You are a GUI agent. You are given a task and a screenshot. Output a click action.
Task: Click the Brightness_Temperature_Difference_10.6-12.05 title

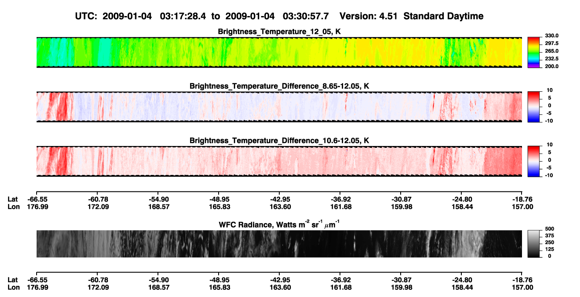tap(279, 141)
